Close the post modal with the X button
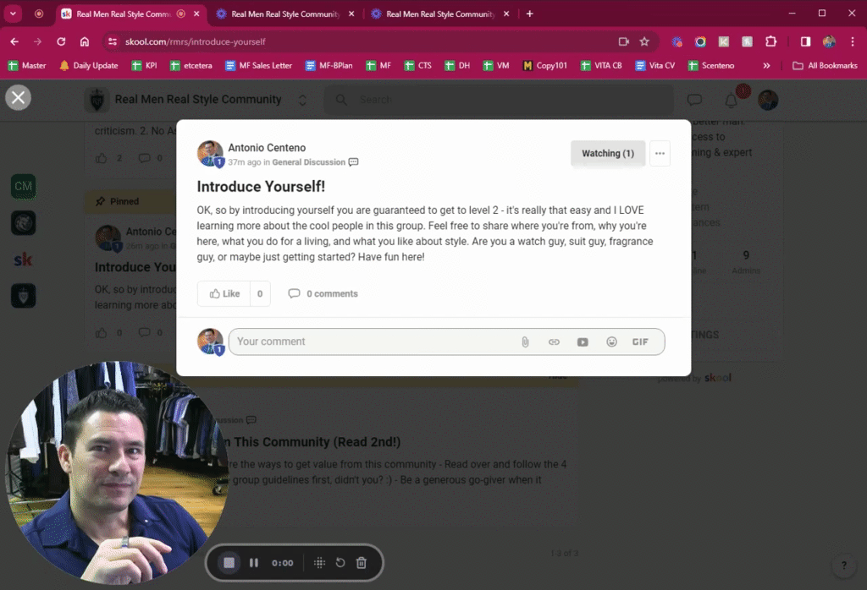 19,98
